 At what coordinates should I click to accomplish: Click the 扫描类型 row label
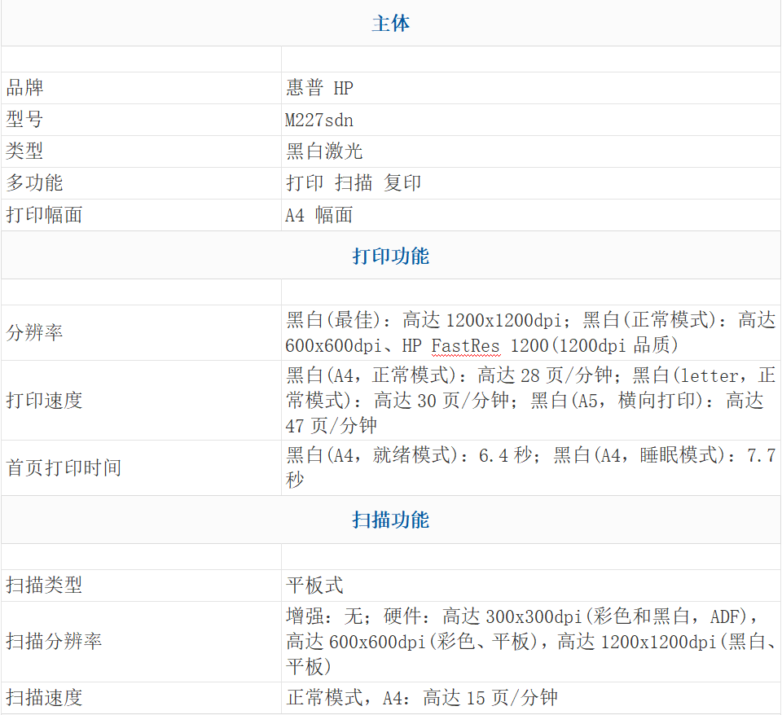coord(44,586)
